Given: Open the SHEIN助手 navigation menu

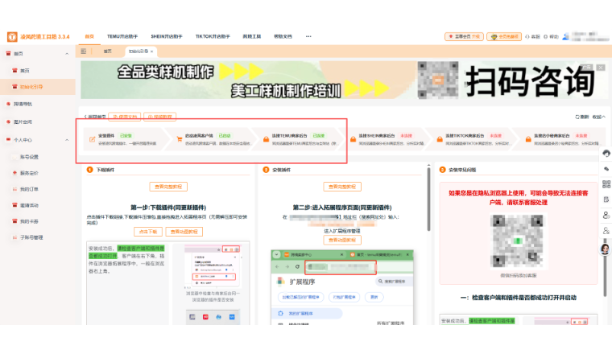Looking at the screenshot, I should [167, 37].
